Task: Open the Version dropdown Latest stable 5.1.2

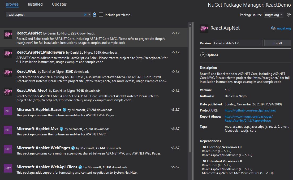Action: pyautogui.click(x=238, y=43)
